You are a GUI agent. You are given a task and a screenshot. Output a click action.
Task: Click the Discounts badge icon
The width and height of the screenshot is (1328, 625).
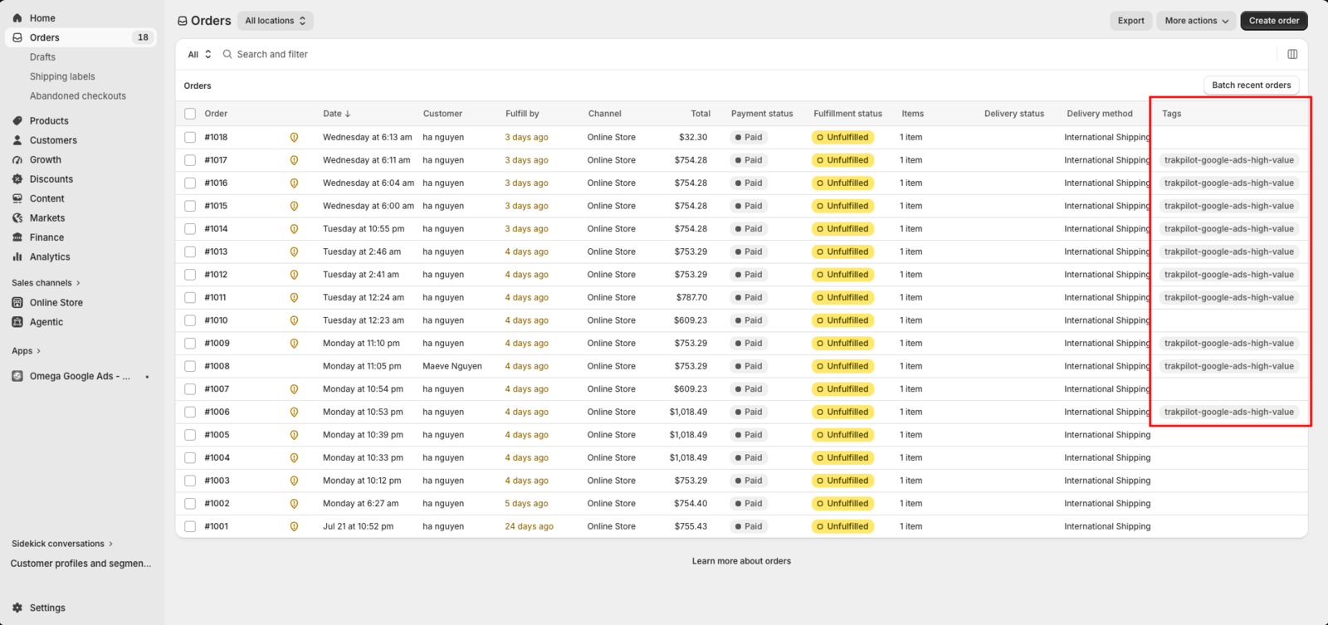click(17, 179)
